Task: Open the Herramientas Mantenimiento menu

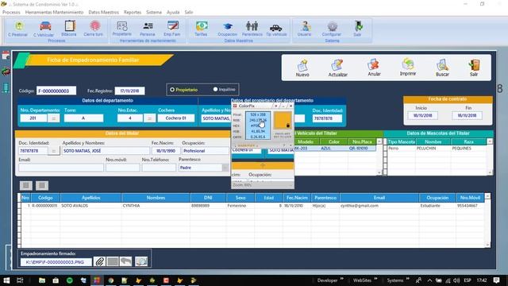Action: [x=54, y=12]
